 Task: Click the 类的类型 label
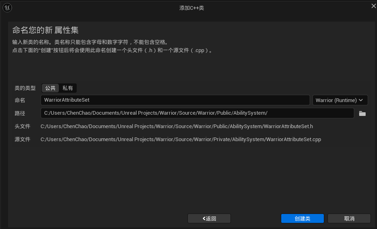tap(25, 88)
